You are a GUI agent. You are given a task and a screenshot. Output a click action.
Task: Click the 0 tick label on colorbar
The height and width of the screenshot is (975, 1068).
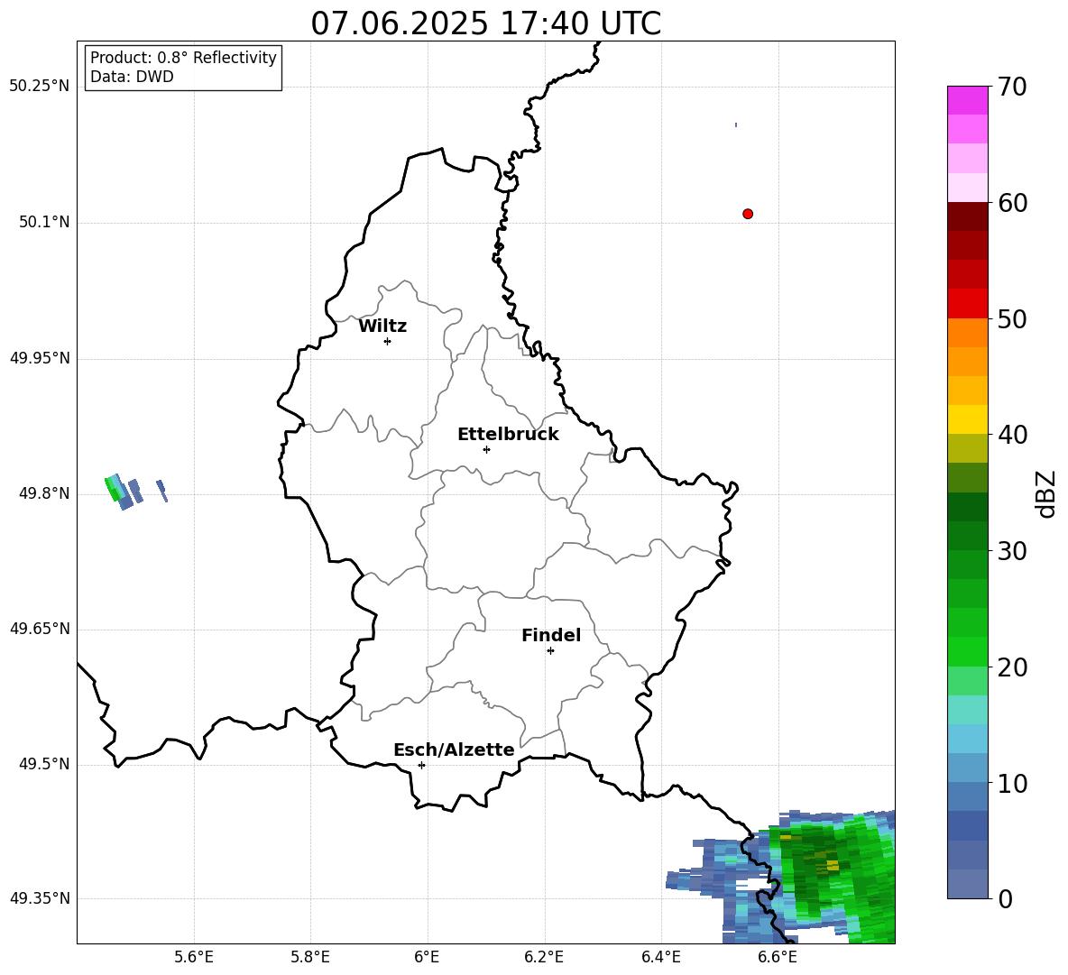point(1005,899)
